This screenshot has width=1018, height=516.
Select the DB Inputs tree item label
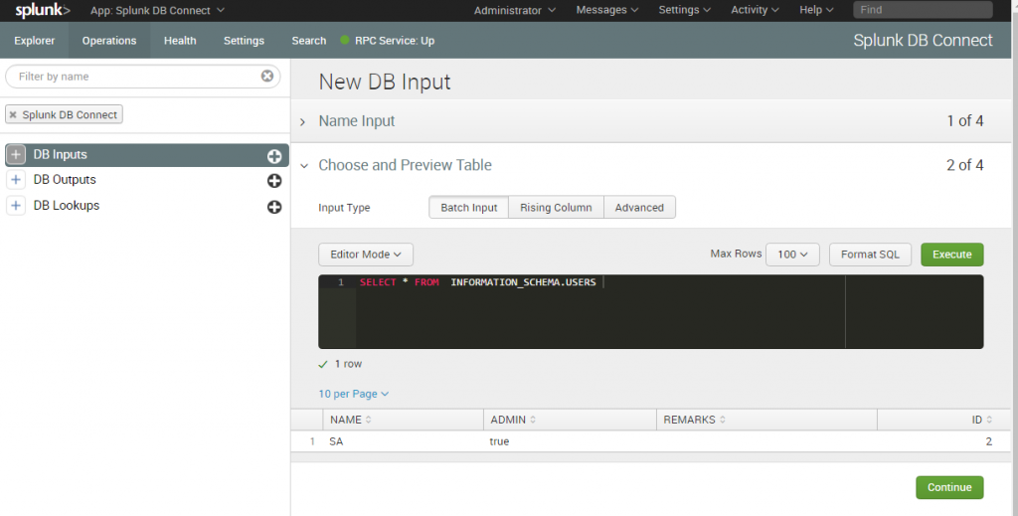click(61, 154)
